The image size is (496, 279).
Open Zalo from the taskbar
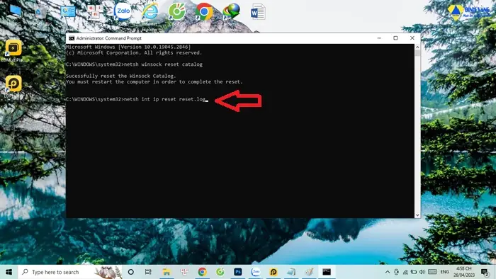tap(256, 272)
